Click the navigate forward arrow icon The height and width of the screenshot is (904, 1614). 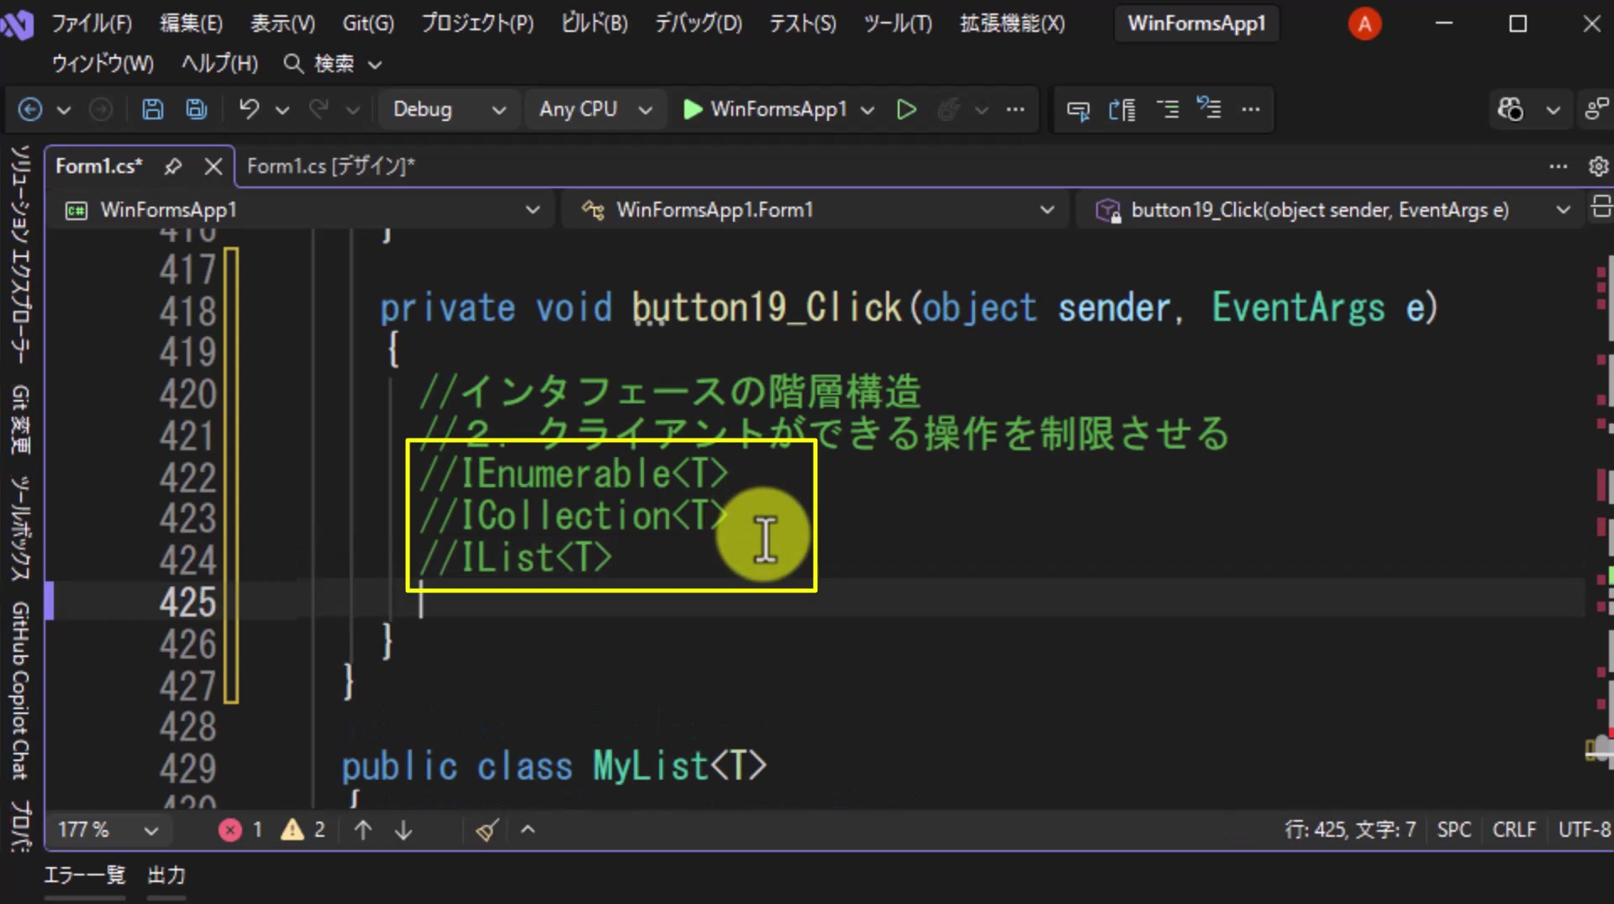(100, 109)
